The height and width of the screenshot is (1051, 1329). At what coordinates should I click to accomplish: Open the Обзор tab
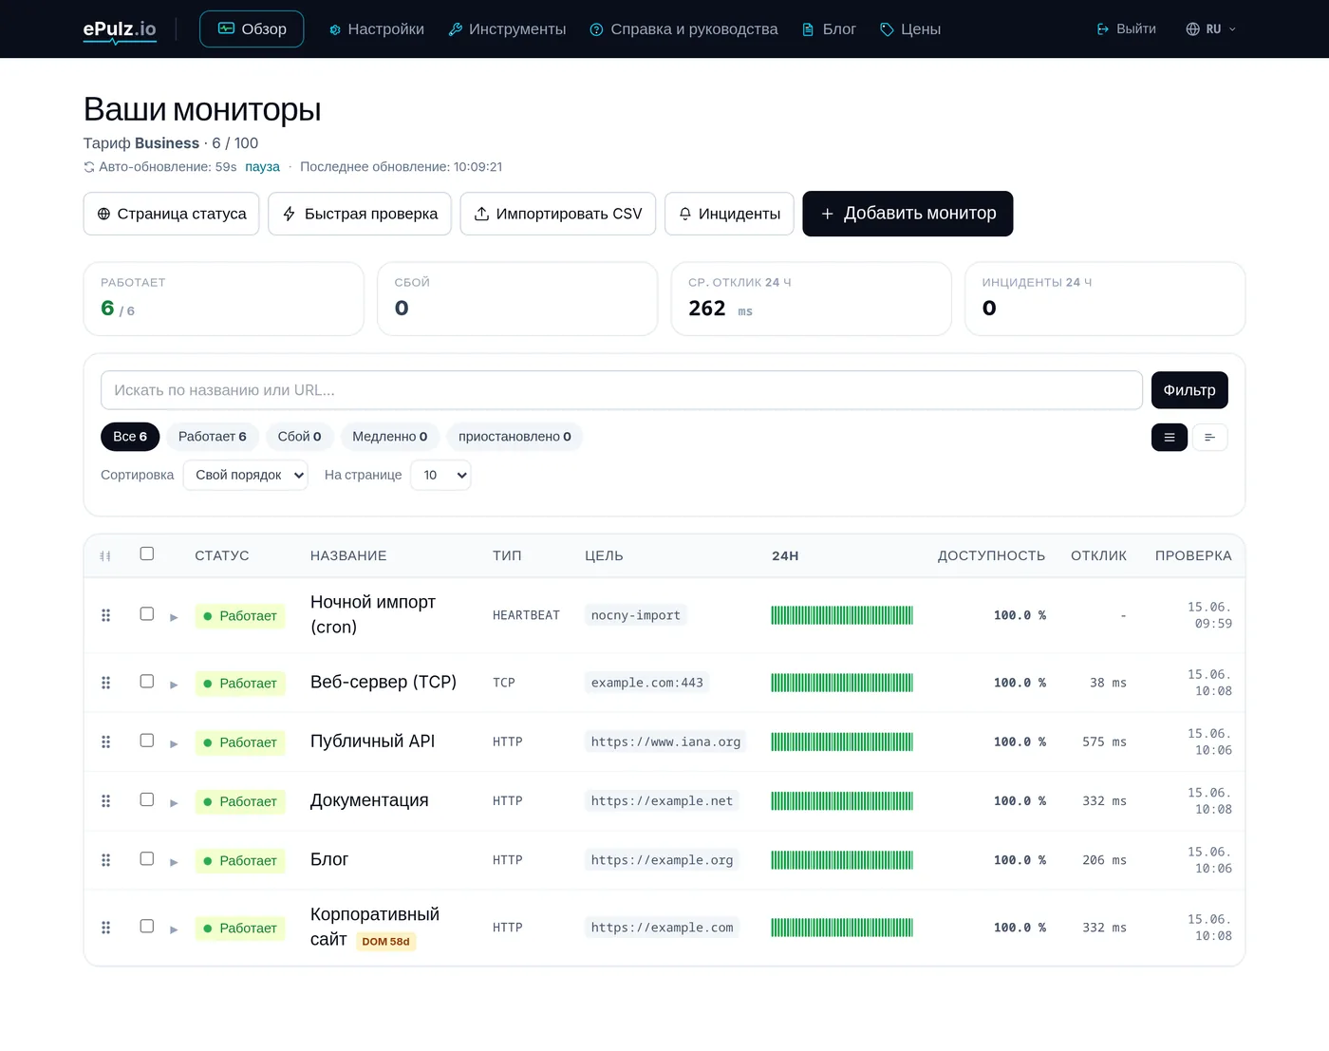pos(252,29)
